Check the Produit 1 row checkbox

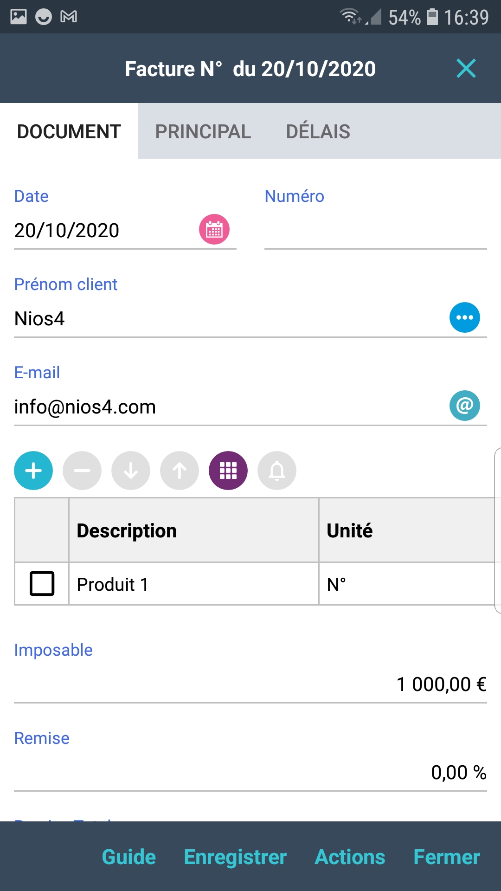point(42,584)
